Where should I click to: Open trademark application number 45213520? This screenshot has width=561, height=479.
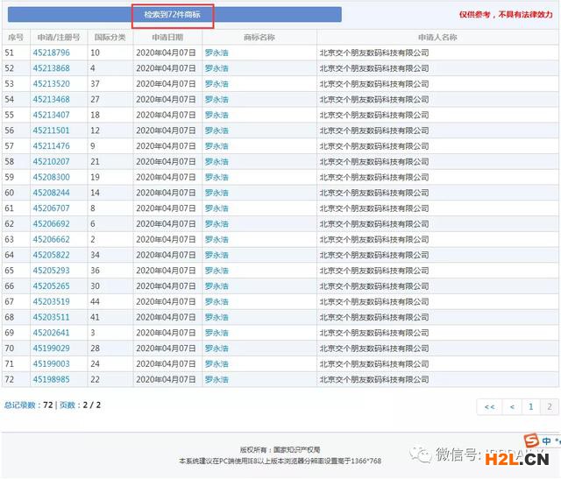click(51, 84)
